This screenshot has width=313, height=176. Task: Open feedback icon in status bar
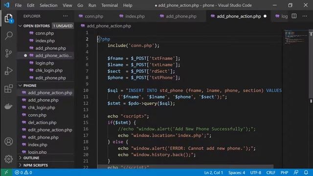[296, 173]
